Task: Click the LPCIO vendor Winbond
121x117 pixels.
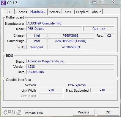Action: click(37, 47)
